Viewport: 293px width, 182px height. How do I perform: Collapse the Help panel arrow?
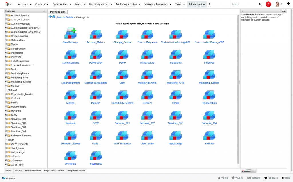(x=243, y=11)
